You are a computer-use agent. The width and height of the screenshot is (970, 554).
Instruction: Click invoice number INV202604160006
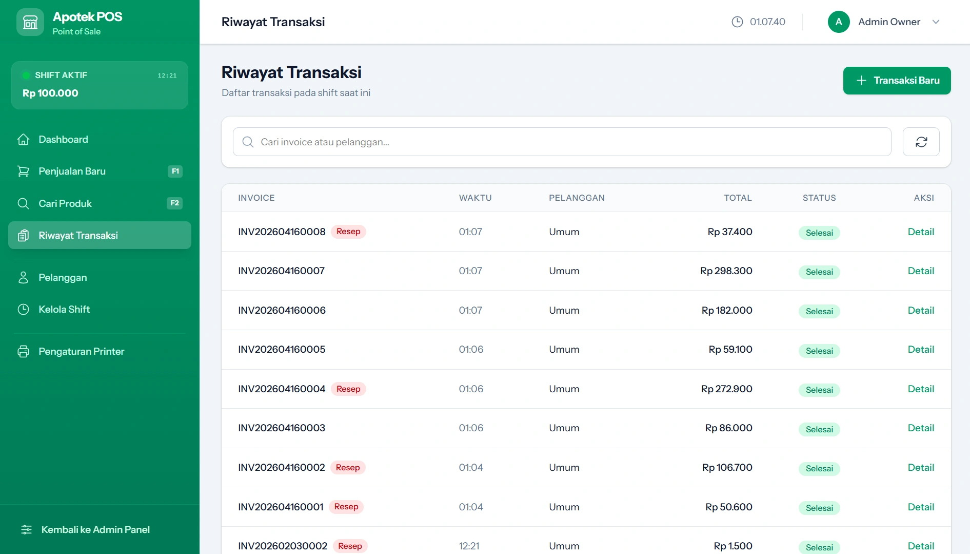(282, 310)
